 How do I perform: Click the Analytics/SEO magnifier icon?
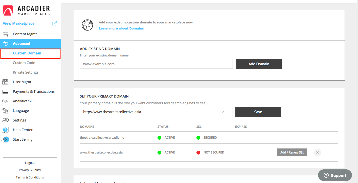(x=5, y=101)
